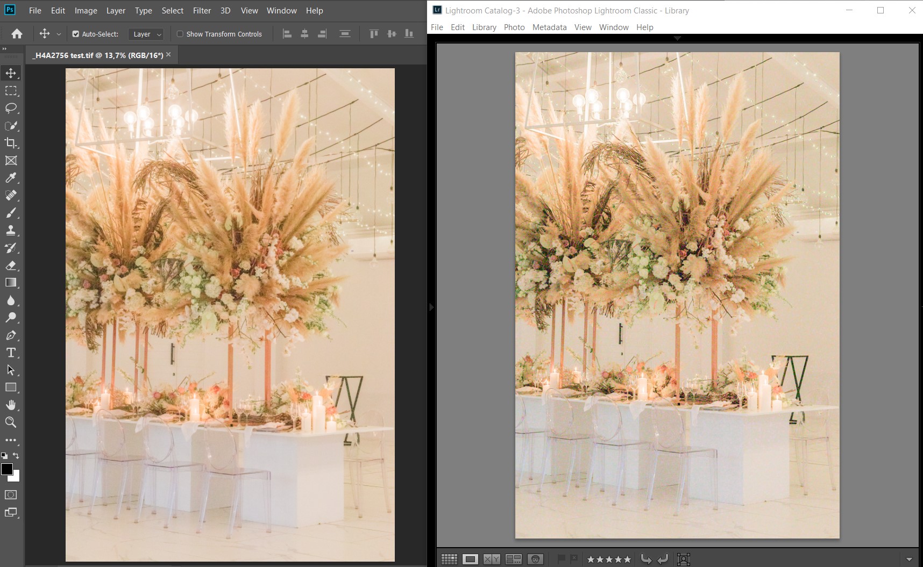
Task: Align top edges in options bar
Action: (374, 34)
